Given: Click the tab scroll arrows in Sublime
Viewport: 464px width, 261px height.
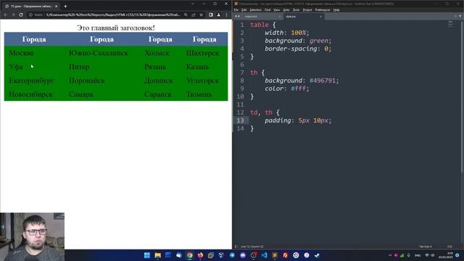Looking at the screenshot, I should pyautogui.click(x=237, y=17).
